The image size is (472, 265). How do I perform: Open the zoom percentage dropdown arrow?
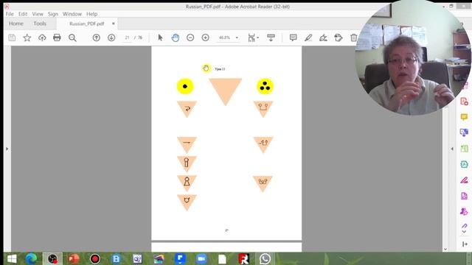click(237, 38)
